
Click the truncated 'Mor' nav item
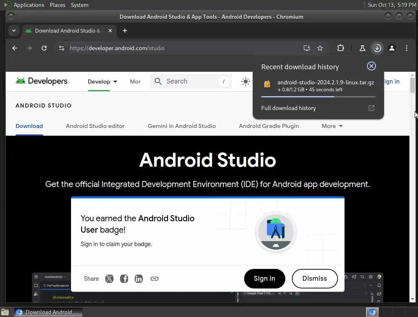pyautogui.click(x=135, y=81)
